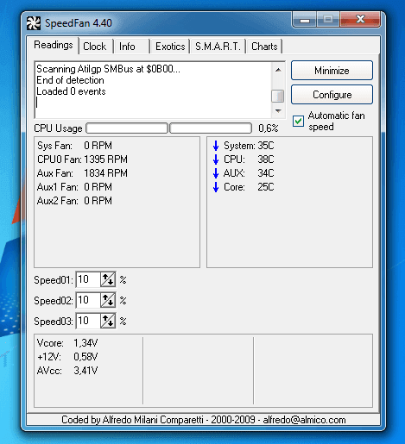This screenshot has height=444, width=405.
Task: Click the log scrollbar thumb
Action: [278, 96]
